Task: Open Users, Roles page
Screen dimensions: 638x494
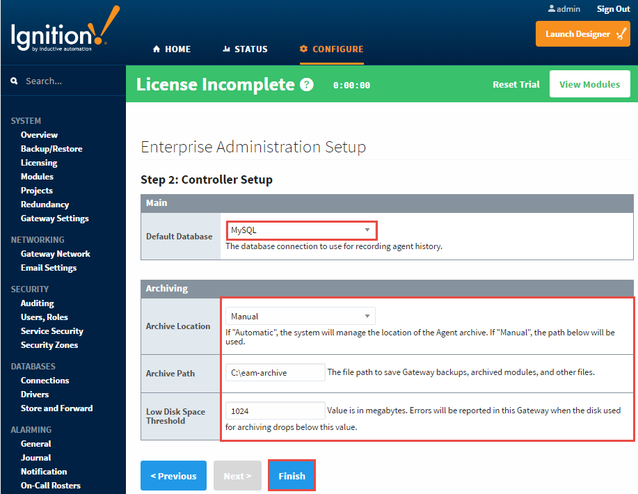Action: 44,317
